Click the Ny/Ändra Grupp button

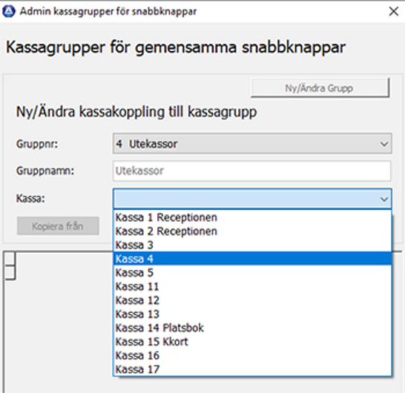point(320,88)
